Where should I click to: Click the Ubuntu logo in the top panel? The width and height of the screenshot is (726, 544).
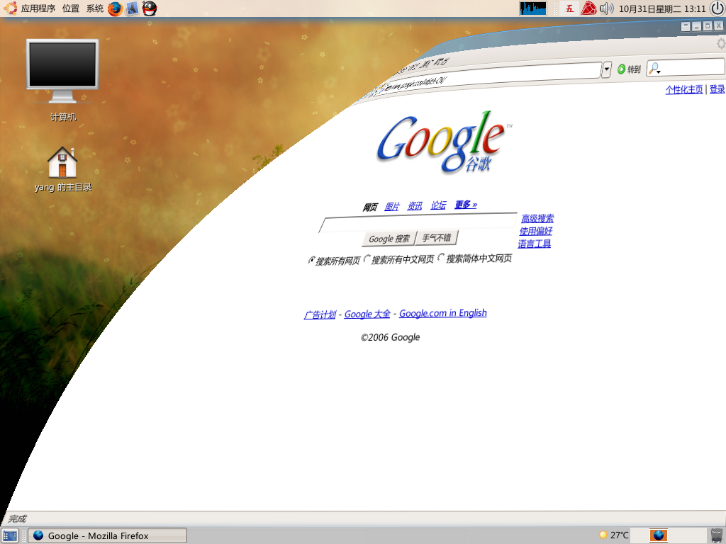click(x=10, y=8)
